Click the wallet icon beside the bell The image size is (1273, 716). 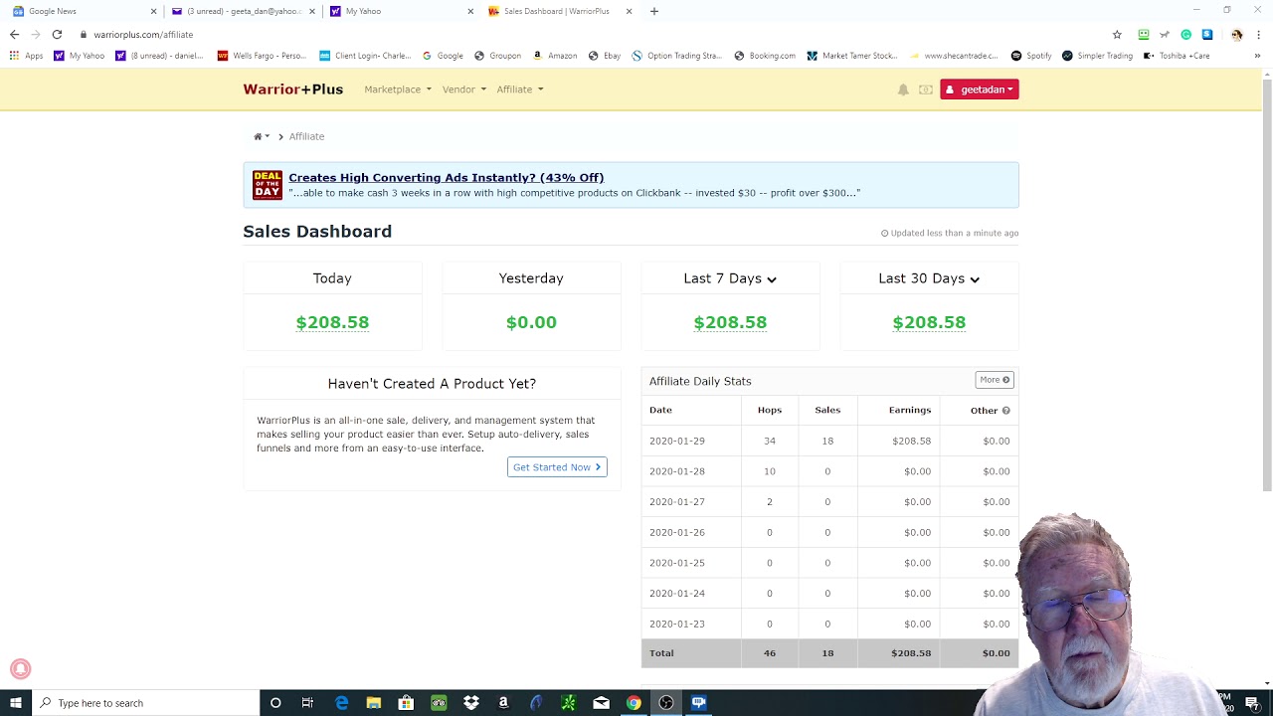[x=926, y=89]
